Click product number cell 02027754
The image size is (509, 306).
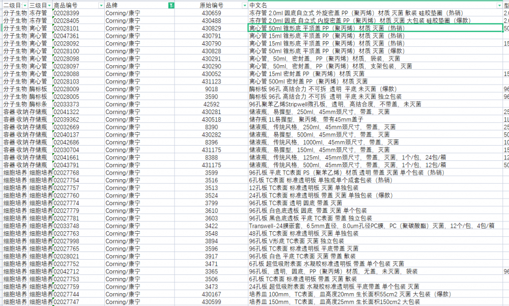pyautogui.click(x=78, y=180)
